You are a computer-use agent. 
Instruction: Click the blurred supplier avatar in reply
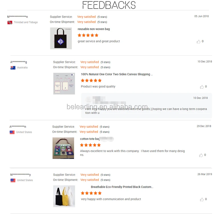[89, 99]
